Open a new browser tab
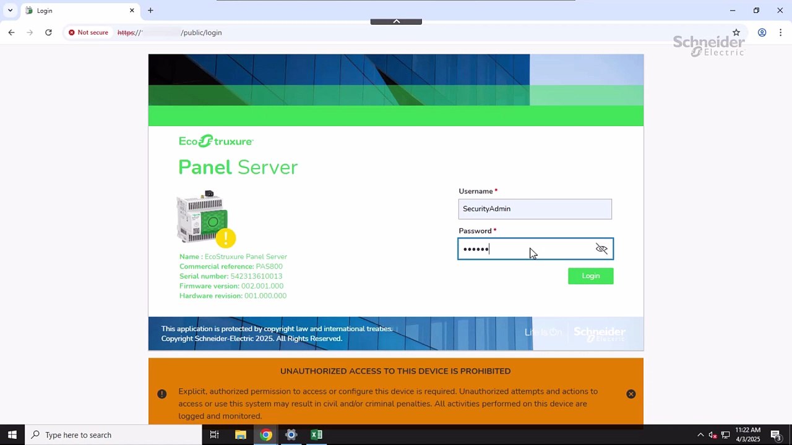 coord(150,11)
